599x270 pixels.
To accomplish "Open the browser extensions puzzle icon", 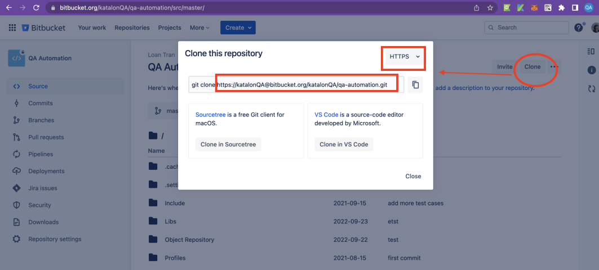I will click(x=561, y=8).
